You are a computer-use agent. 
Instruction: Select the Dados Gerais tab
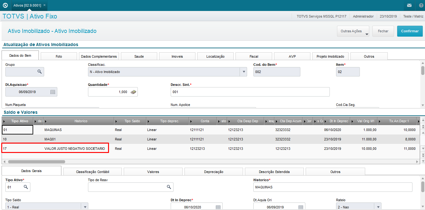click(x=31, y=171)
